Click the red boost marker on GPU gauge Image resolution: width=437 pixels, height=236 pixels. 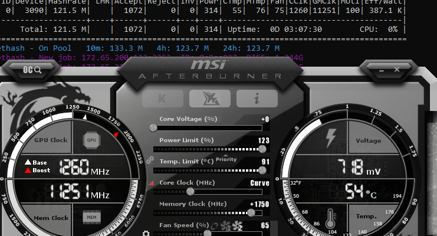116,135
